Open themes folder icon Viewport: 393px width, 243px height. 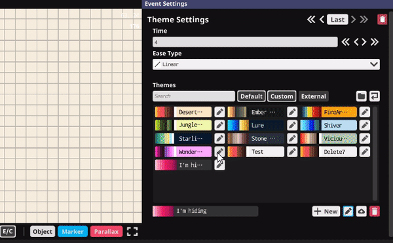click(361, 96)
